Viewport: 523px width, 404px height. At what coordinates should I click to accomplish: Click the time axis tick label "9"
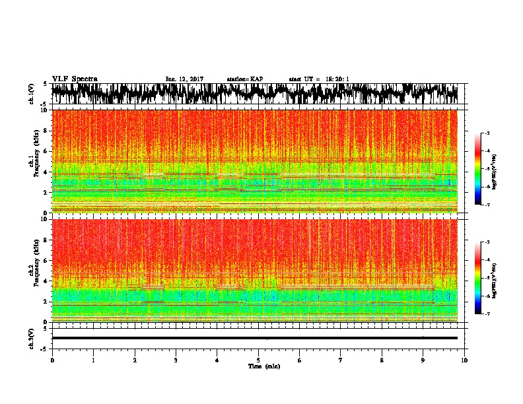click(423, 360)
